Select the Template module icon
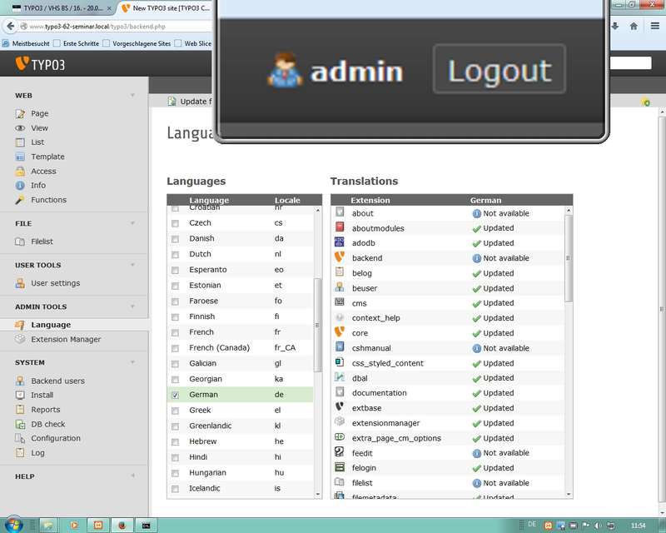Viewport: 666px width, 533px height. coord(20,157)
